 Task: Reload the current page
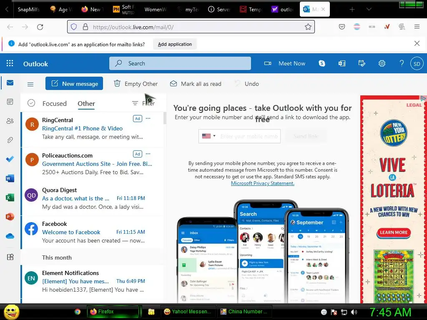pos(40,27)
